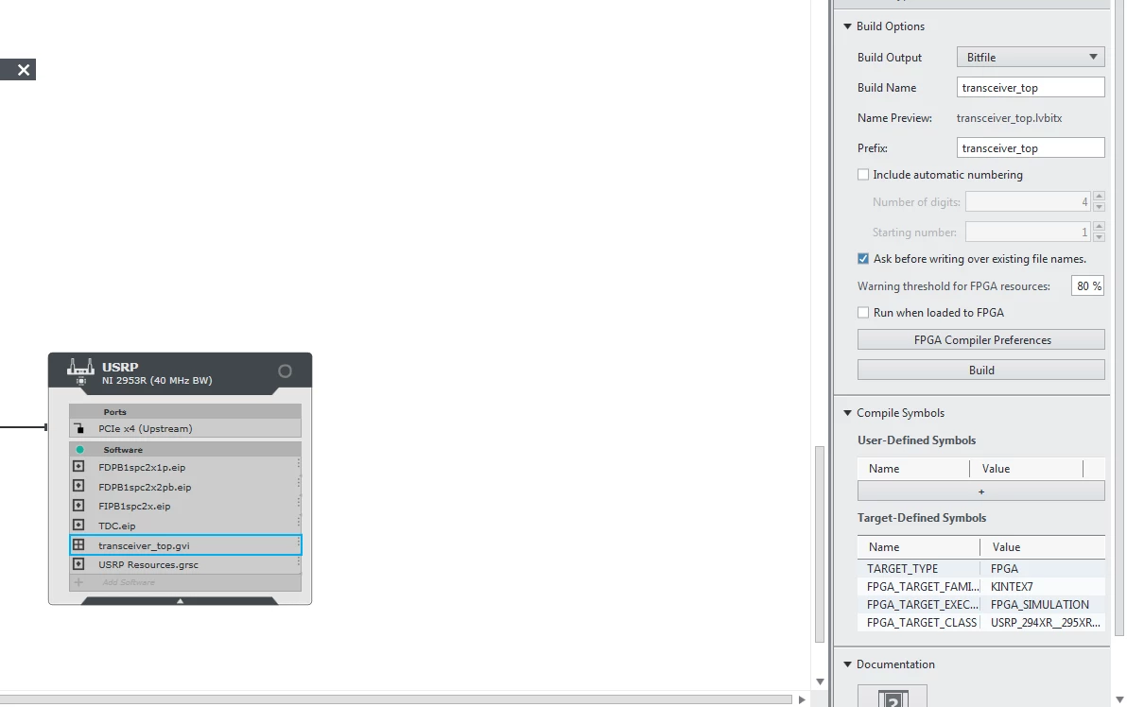Enable Run when loaded to FPGA
The width and height of the screenshot is (1127, 707).
tap(863, 313)
